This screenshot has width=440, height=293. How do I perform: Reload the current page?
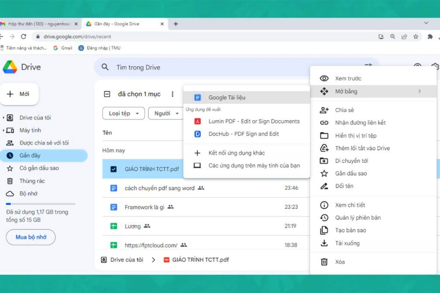[24, 37]
